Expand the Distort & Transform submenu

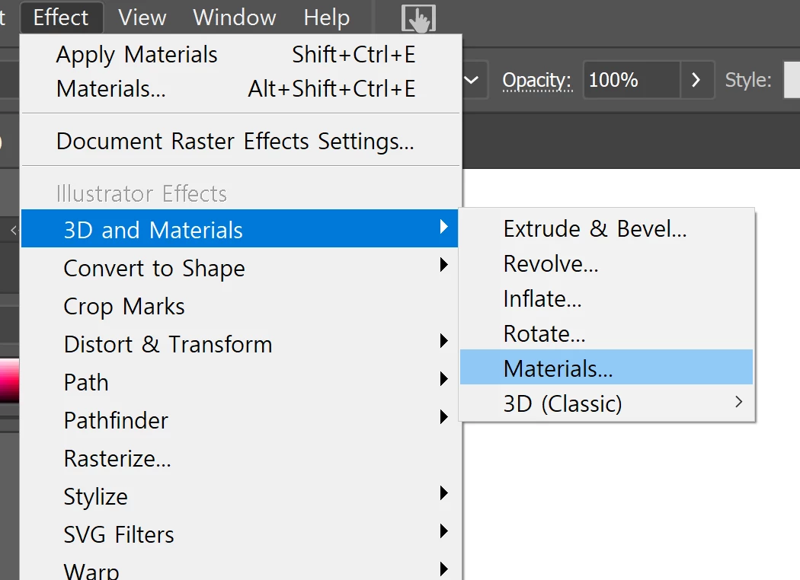(x=240, y=344)
